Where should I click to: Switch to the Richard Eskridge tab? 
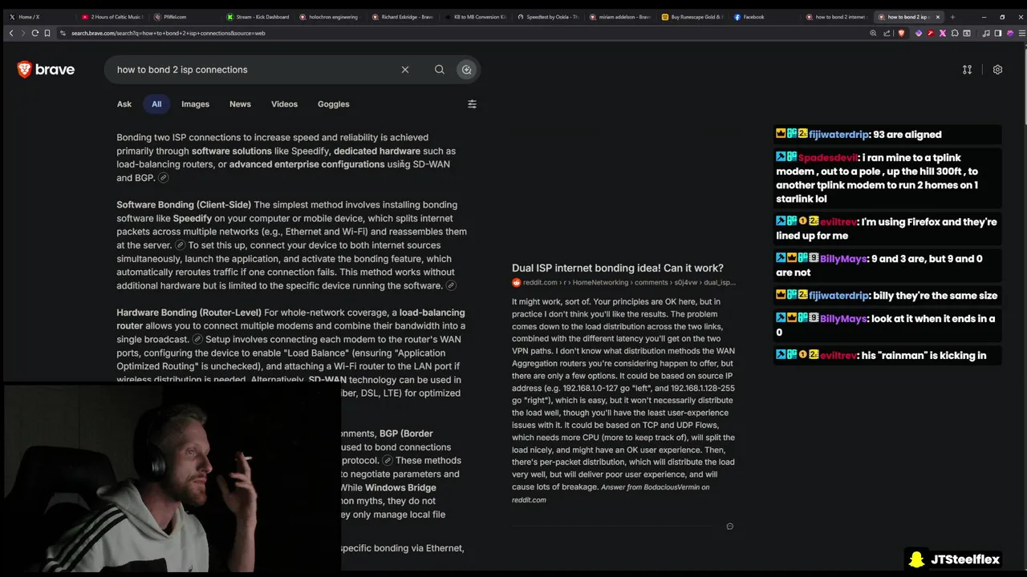click(x=401, y=17)
